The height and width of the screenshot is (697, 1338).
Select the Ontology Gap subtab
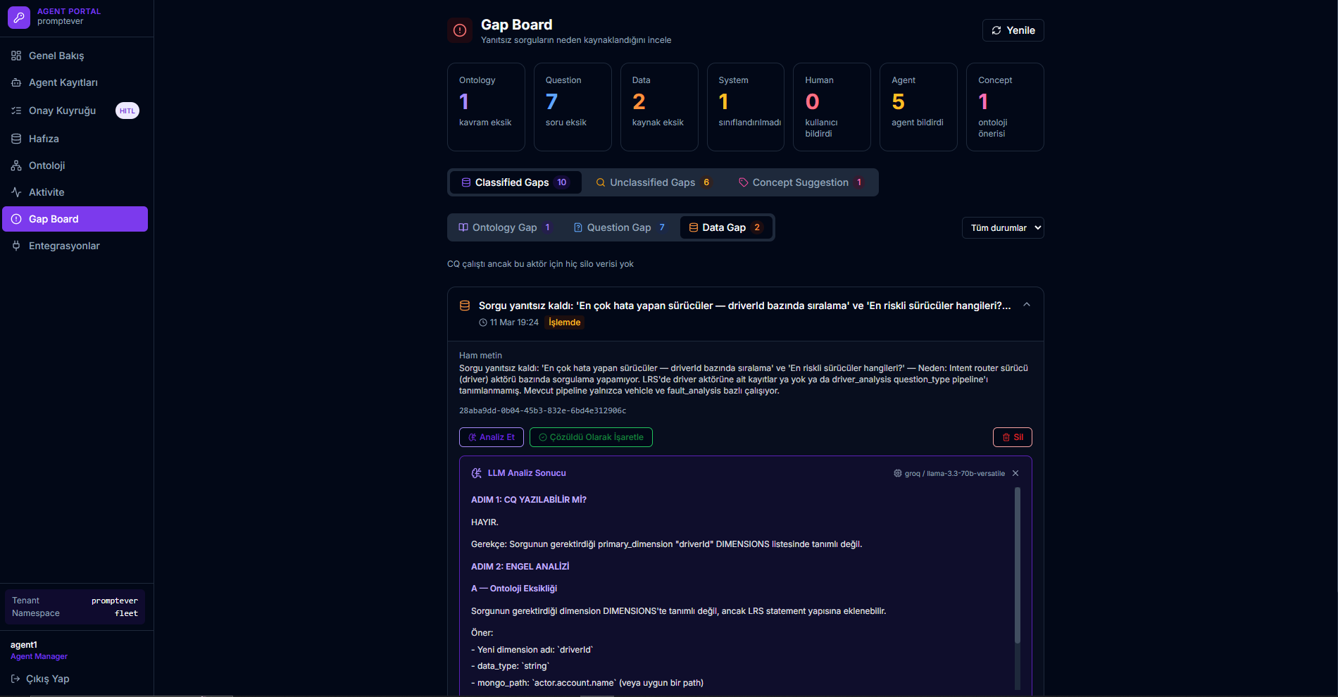coord(504,227)
